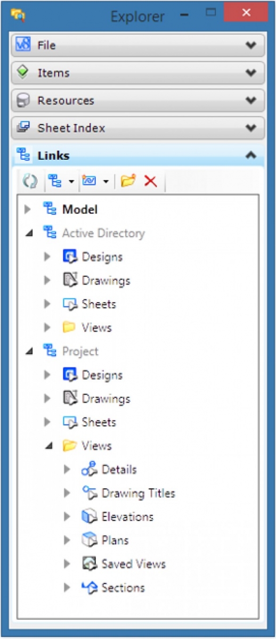The height and width of the screenshot is (639, 276).
Task: Click the refresh icon in Links toolbar
Action: click(x=29, y=182)
